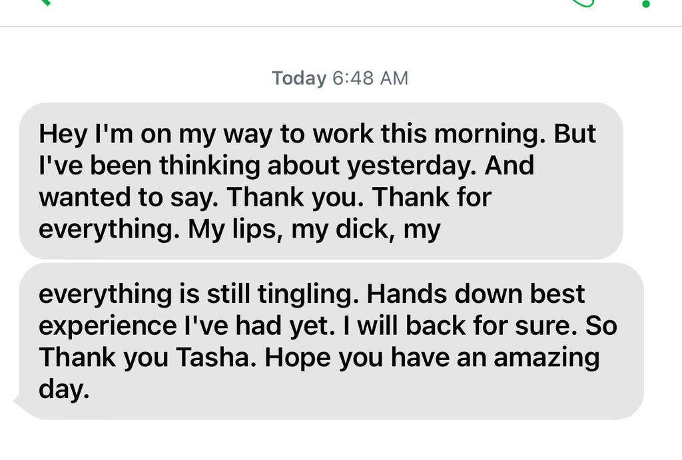
Task: Click the text Hands down best
Action: 476,294
